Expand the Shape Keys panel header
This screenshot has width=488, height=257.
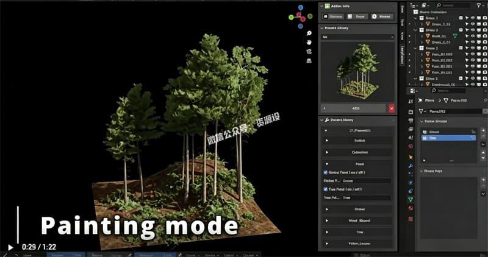pyautogui.click(x=422, y=171)
